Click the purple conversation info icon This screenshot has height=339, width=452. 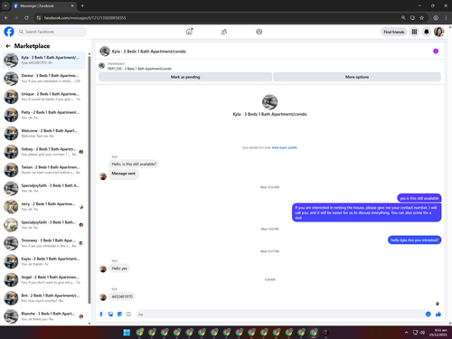pos(436,52)
